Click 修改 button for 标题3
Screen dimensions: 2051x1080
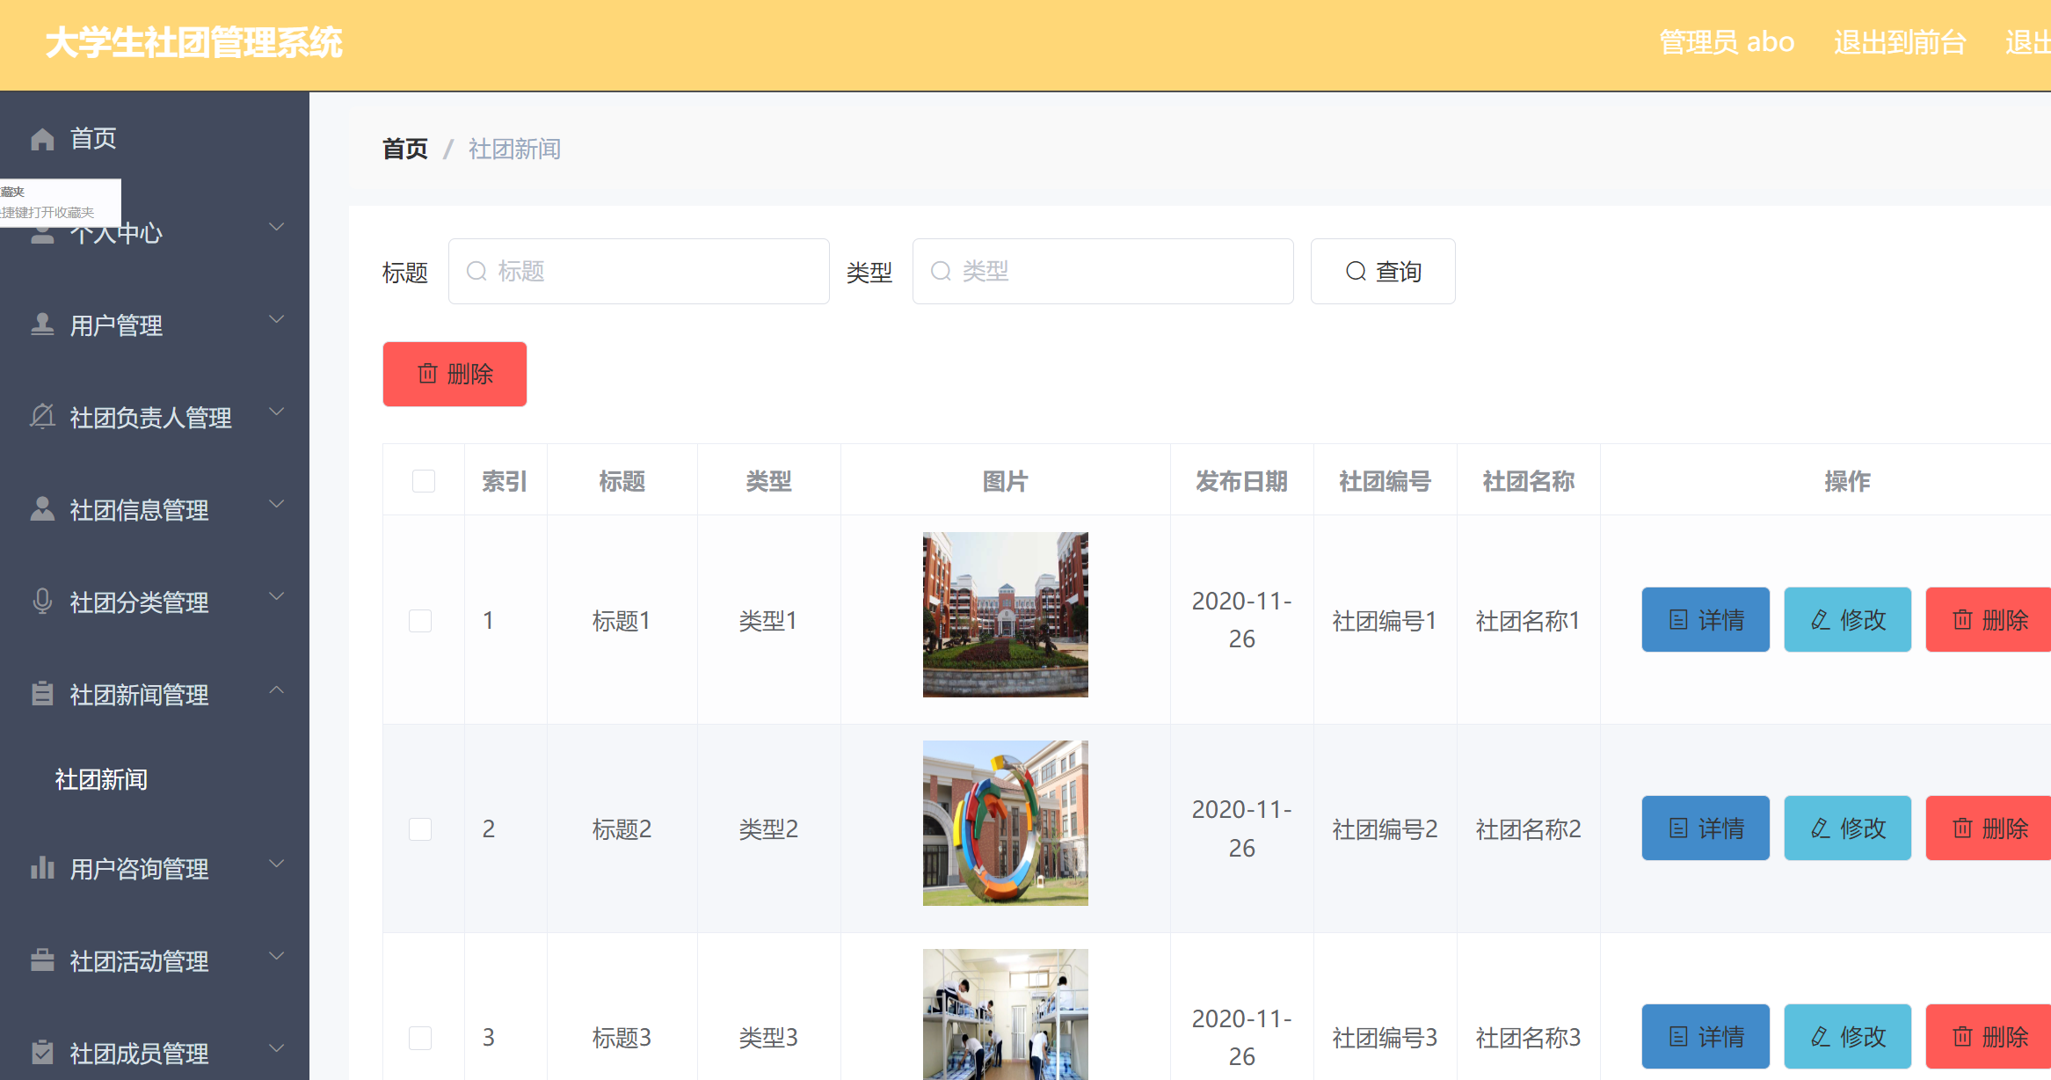(1847, 1037)
